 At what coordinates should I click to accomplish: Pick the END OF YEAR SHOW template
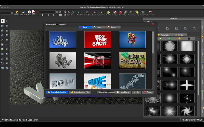pos(98,40)
